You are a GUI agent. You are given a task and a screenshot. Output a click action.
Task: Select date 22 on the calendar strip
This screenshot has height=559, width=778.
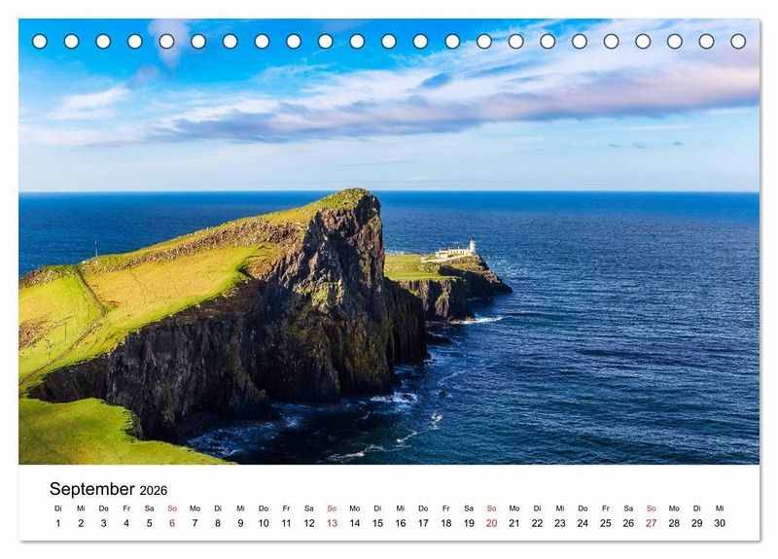click(x=538, y=523)
